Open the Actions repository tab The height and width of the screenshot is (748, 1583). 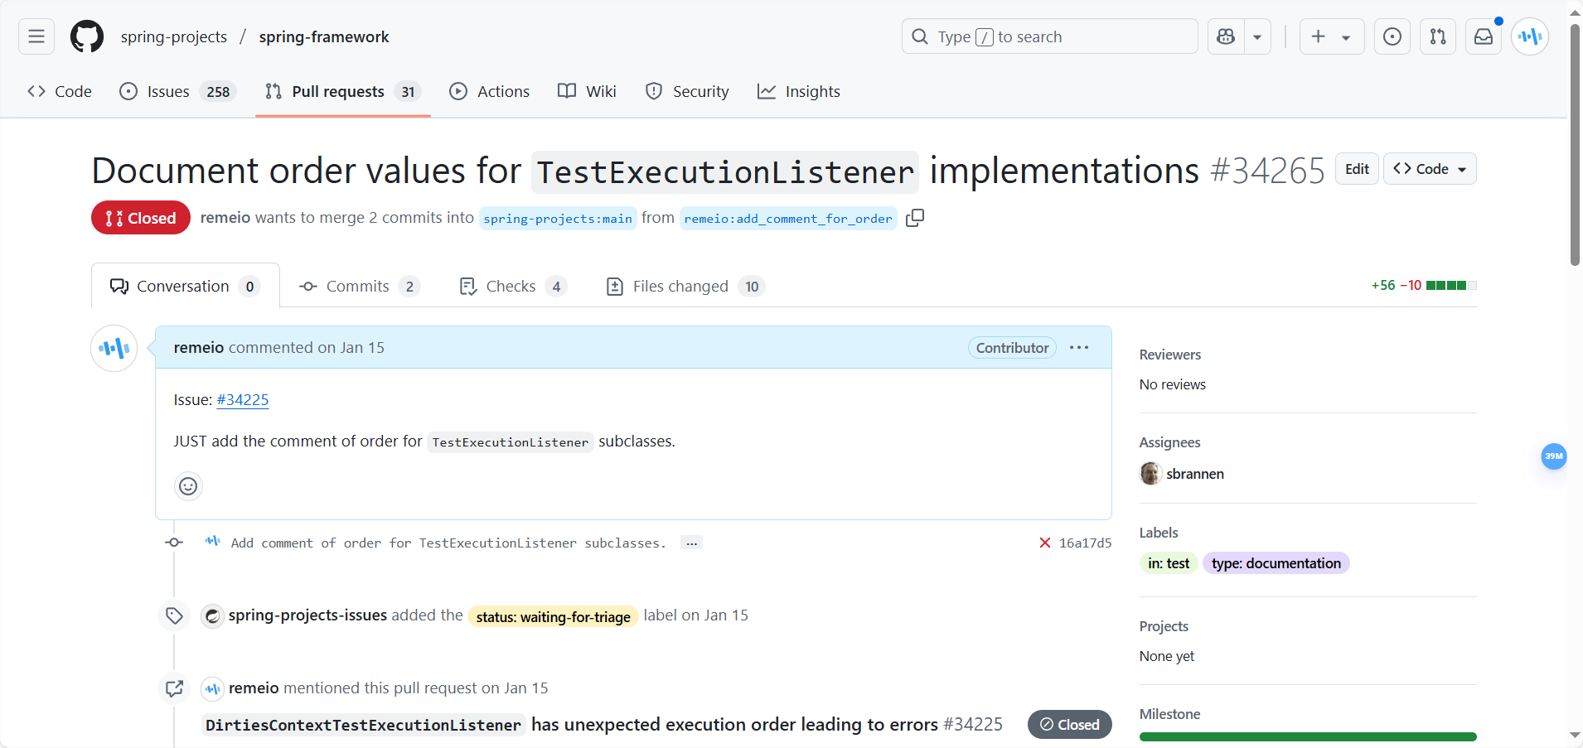point(490,92)
